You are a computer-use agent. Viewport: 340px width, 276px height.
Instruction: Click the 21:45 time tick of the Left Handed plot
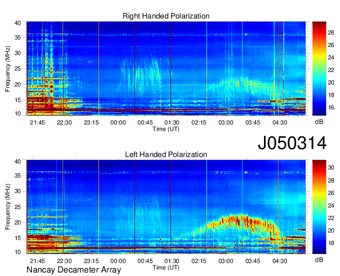click(37, 261)
